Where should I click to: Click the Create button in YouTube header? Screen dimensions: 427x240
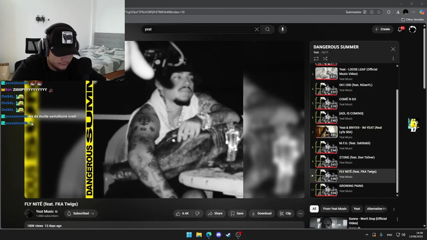382,29
